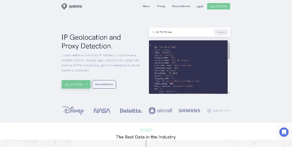Click the ipdata logo in the header
Screen dimensions: 292x147
pyautogui.click(x=72, y=6)
